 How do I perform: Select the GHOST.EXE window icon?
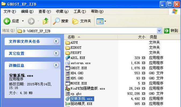tap(67, 68)
